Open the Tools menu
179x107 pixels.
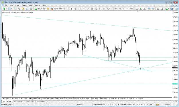(x=30, y=5)
